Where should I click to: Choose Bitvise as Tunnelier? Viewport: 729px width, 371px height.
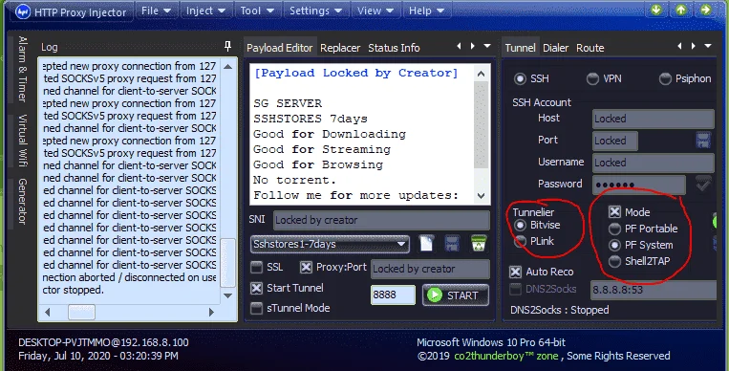click(520, 226)
